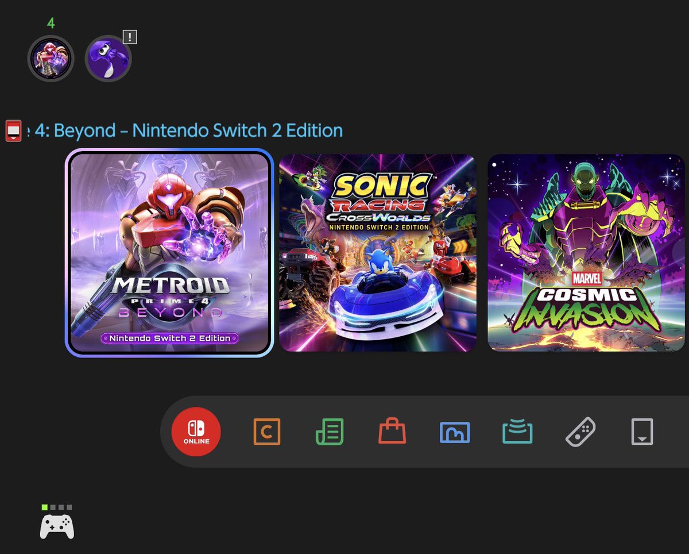Launch Metroid Prime 4 Beyond game tile
This screenshot has width=689, height=554.
[169, 252]
